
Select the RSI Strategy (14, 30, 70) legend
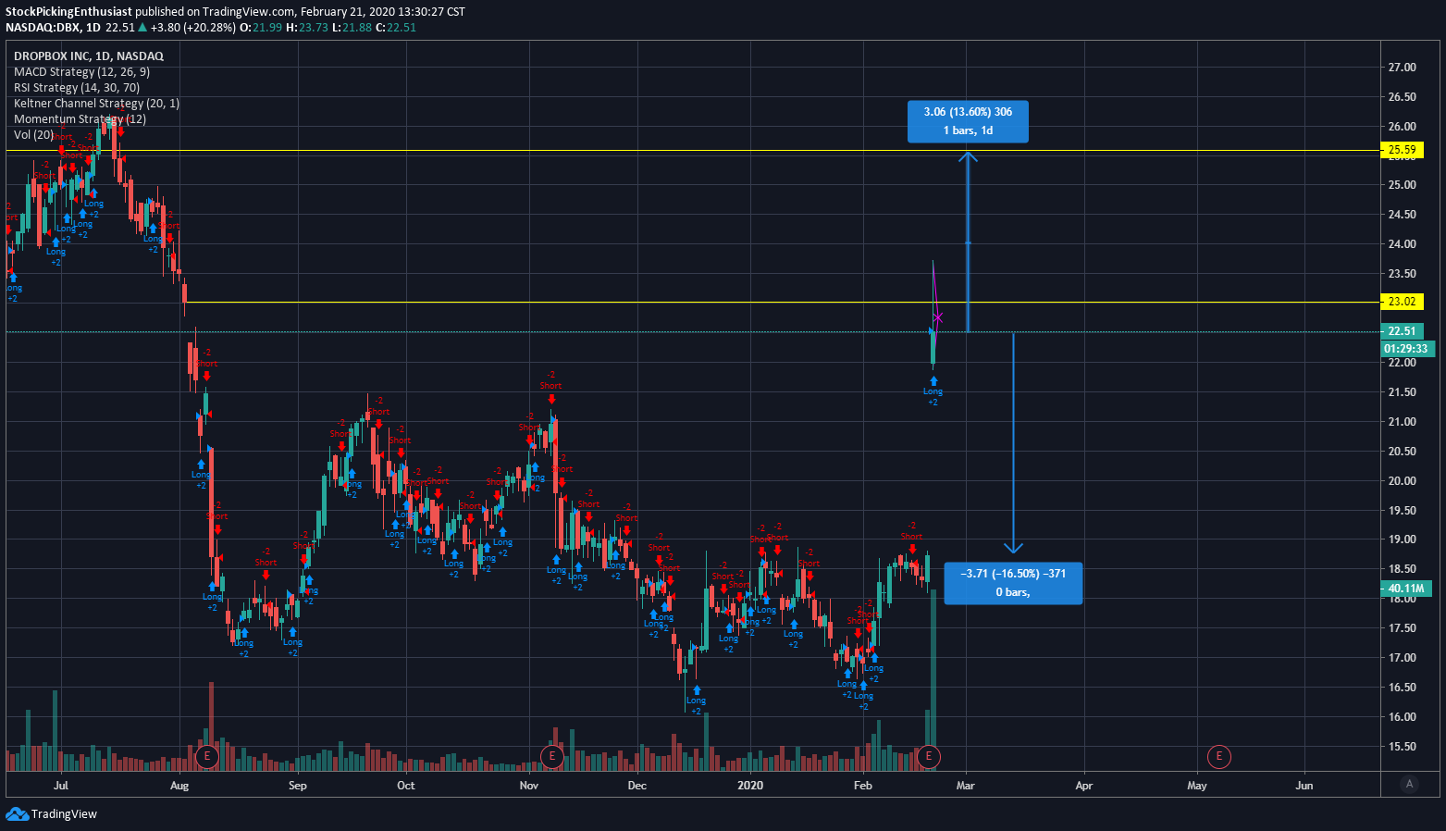(77, 88)
